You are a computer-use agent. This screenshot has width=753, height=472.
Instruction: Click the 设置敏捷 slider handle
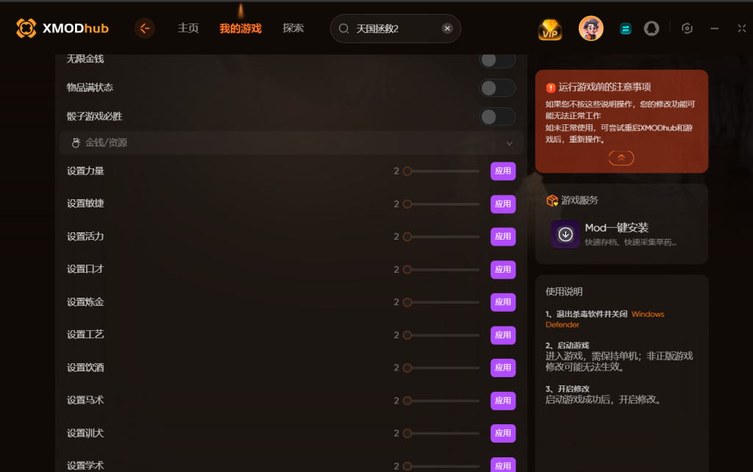tap(407, 204)
